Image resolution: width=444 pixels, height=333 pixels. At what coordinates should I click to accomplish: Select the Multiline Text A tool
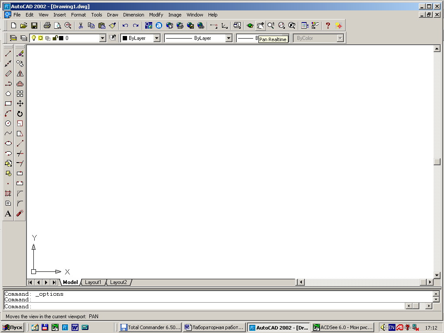(x=8, y=213)
